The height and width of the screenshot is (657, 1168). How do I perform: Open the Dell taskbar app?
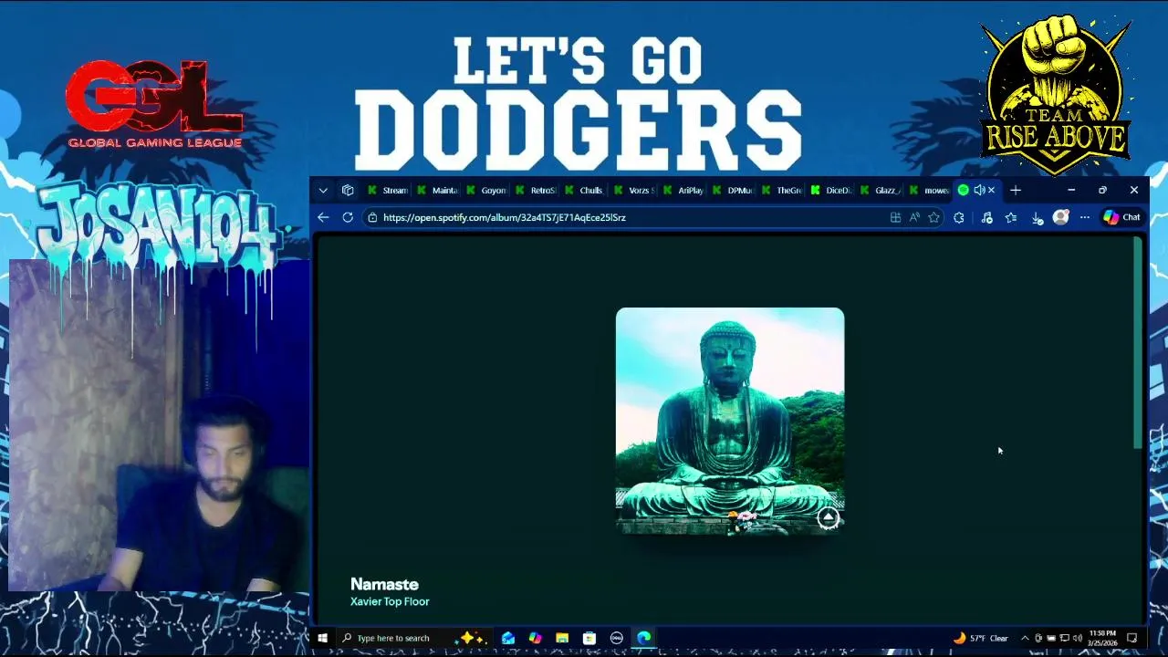(x=617, y=638)
